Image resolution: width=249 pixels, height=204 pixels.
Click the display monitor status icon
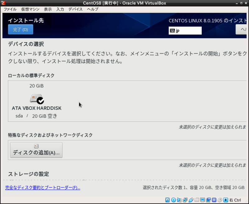[x=203, y=200]
